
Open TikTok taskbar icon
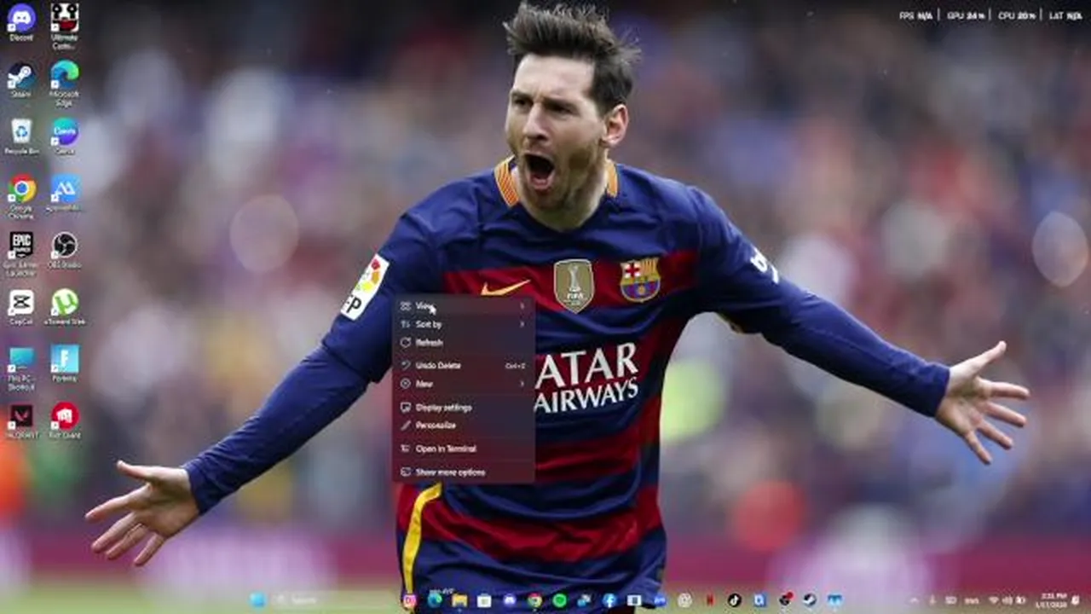(x=734, y=600)
